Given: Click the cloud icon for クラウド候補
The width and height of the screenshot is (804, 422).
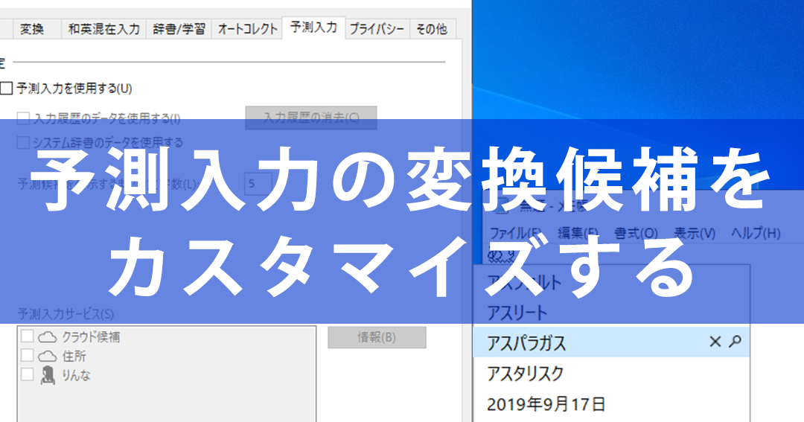Looking at the screenshot, I should 47,337.
